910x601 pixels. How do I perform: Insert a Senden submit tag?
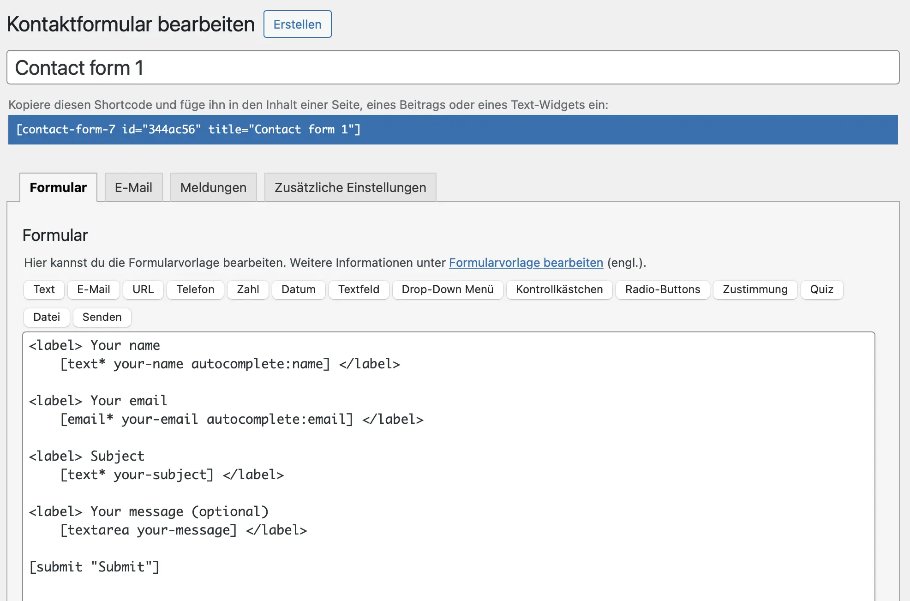click(102, 317)
